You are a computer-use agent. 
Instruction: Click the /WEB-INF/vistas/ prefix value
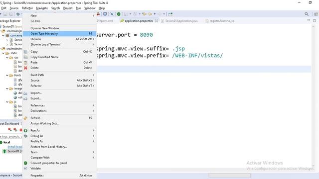(197, 55)
